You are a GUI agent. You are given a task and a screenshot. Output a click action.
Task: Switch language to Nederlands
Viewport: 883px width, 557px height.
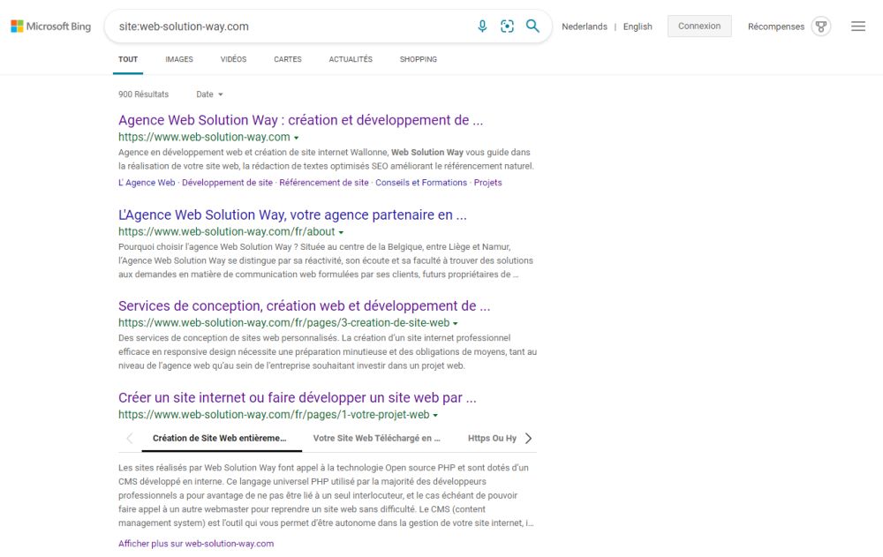[x=584, y=26]
